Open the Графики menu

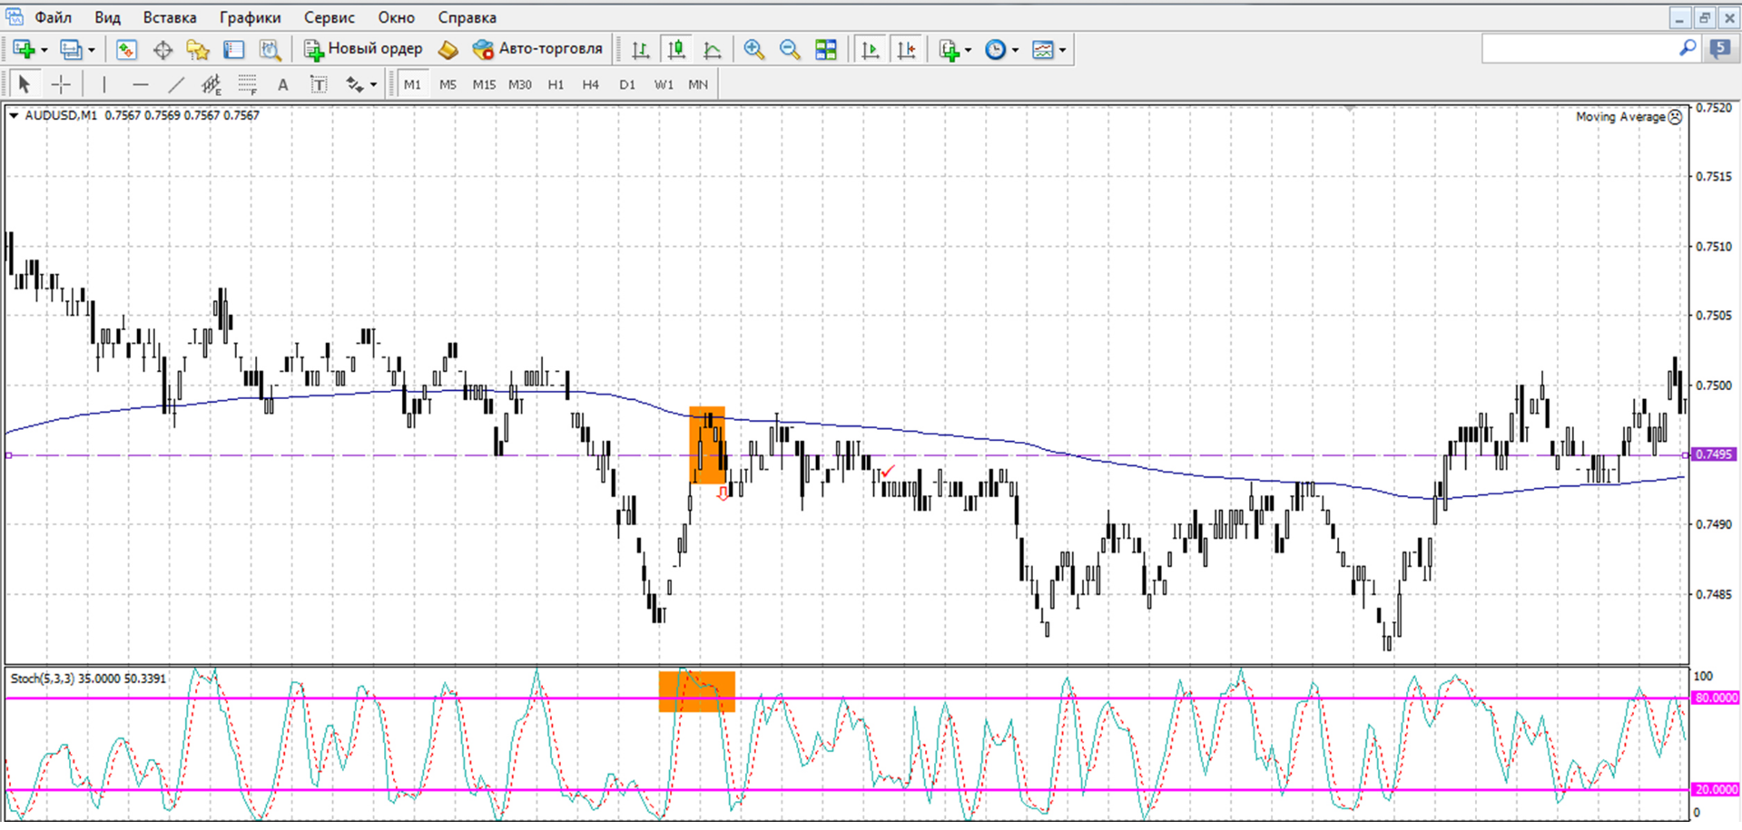click(250, 17)
